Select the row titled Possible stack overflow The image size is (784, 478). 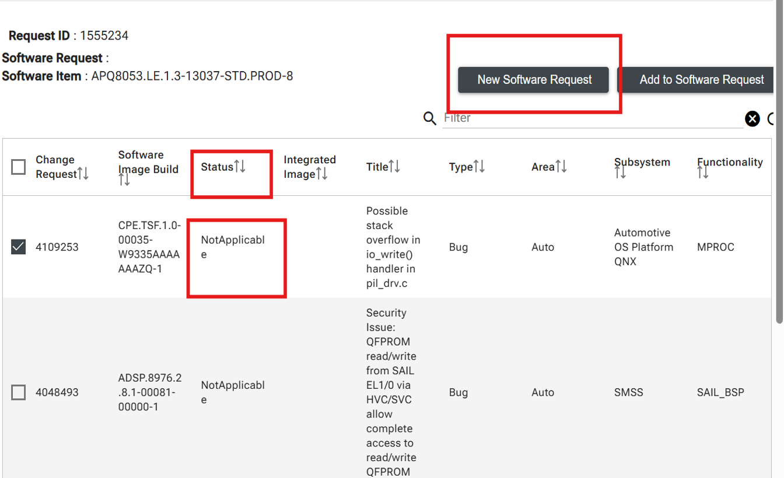[393, 247]
